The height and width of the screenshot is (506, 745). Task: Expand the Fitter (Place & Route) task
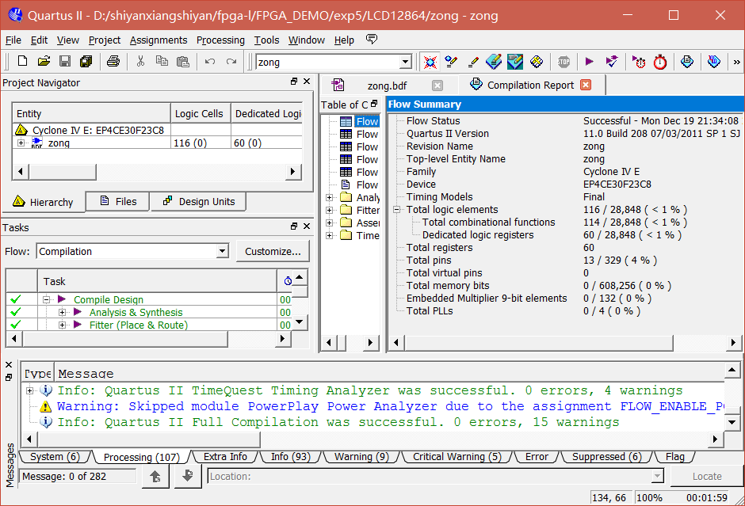63,325
